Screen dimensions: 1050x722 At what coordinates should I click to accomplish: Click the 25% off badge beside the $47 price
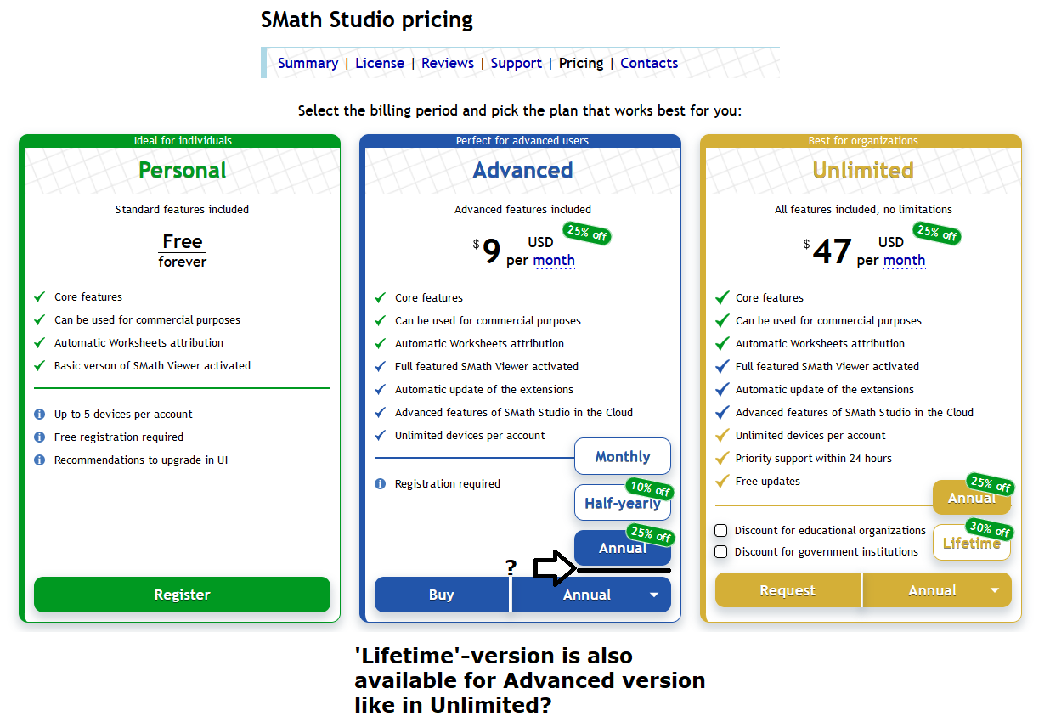938,233
